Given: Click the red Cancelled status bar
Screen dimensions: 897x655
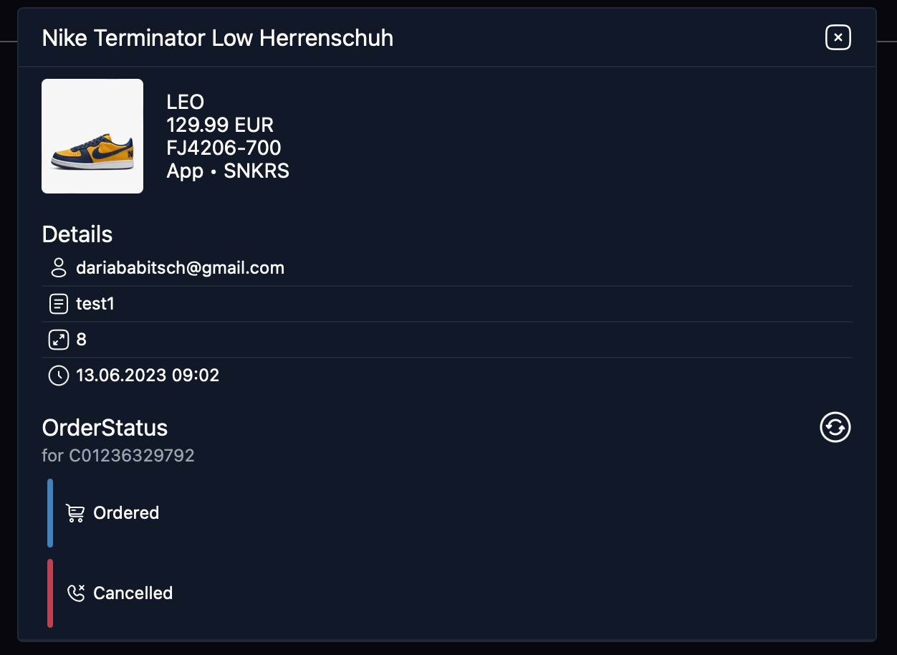Looking at the screenshot, I should tap(50, 593).
